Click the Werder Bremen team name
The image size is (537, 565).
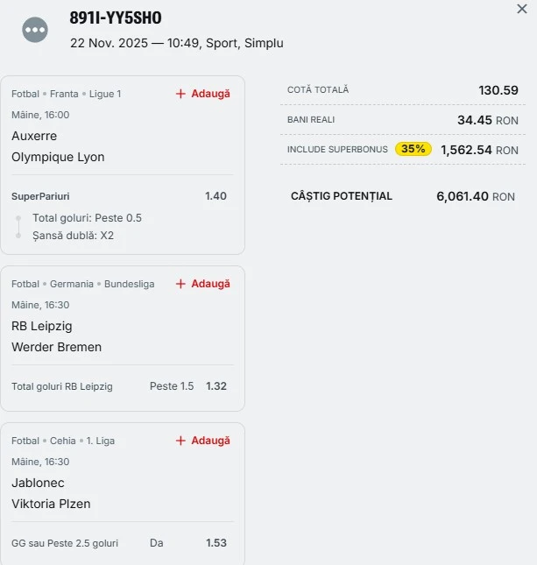point(56,347)
